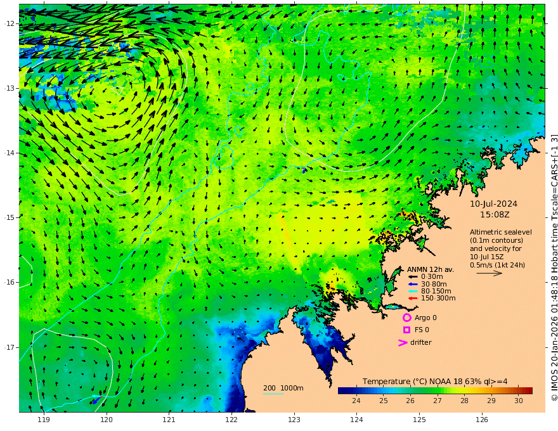Click the '150-300m' depth label
Viewport: 558px width, 431px height.
[438, 299]
